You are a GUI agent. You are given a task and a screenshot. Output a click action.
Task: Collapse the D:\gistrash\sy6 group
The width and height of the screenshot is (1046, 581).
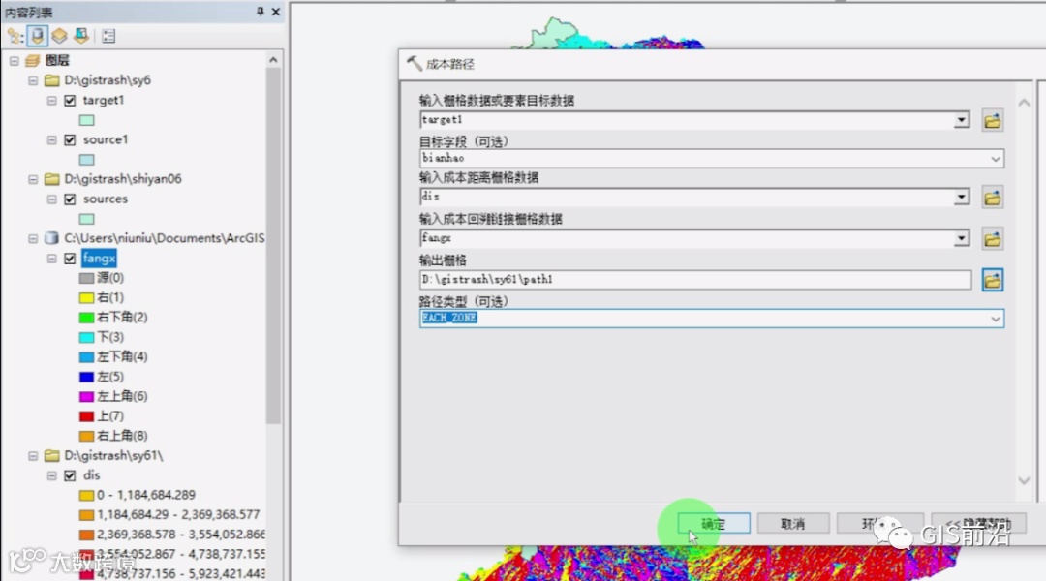tap(33, 80)
